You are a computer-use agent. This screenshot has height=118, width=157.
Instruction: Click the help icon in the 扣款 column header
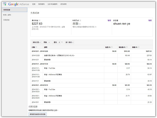pos(112,47)
